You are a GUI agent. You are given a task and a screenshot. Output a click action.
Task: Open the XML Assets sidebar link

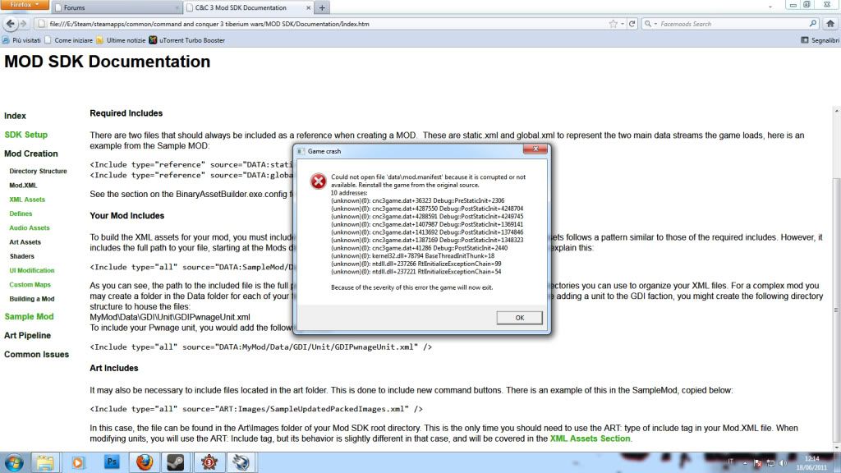[x=27, y=200]
